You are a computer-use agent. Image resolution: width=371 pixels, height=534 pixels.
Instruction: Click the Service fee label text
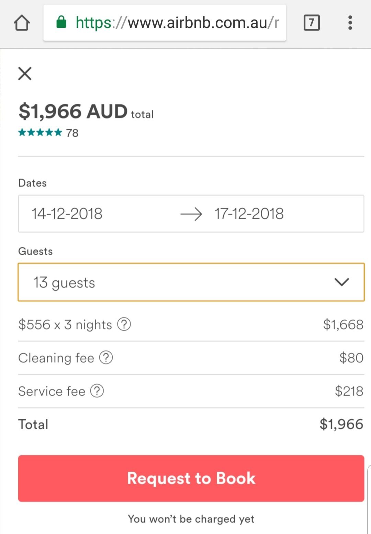(52, 391)
